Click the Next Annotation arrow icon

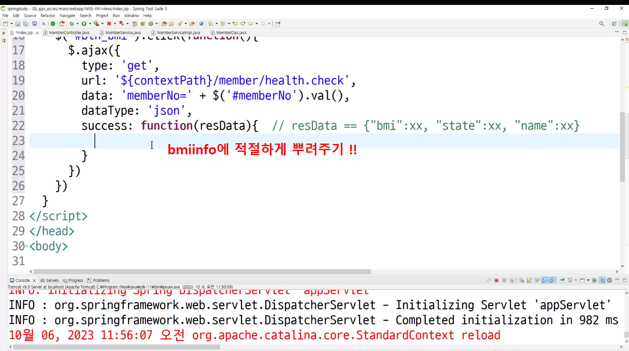point(210,24)
